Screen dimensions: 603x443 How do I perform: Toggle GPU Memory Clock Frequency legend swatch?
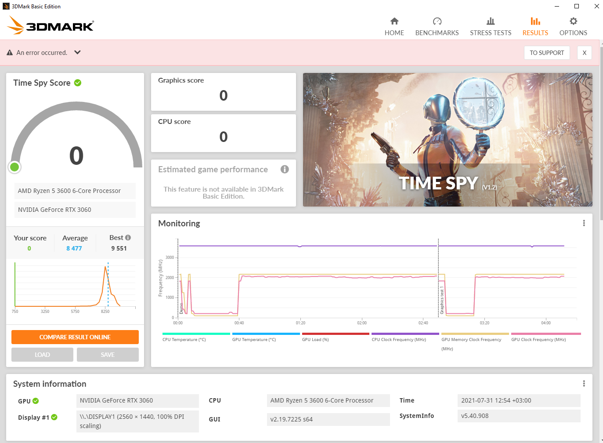pos(475,334)
